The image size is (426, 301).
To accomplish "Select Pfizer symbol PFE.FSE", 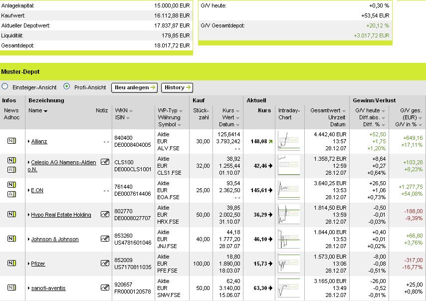I will [168, 271].
